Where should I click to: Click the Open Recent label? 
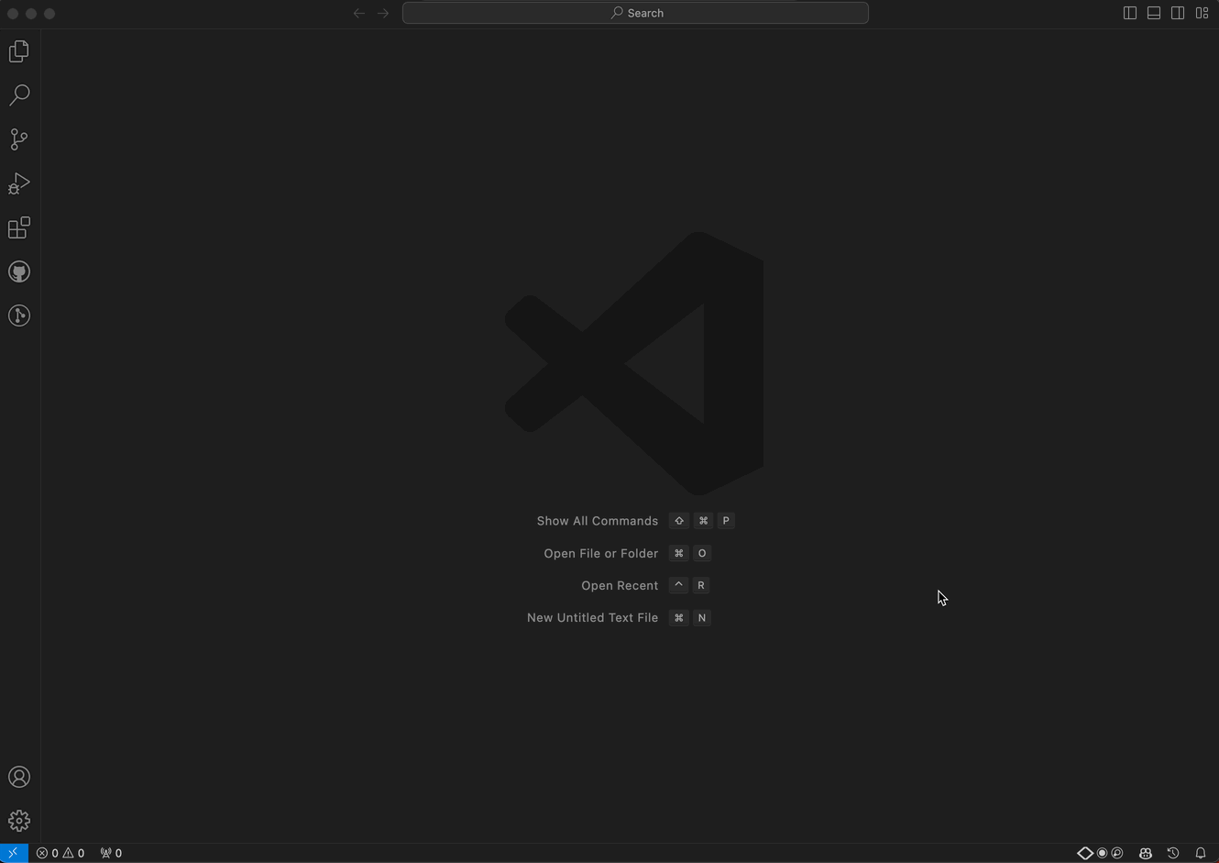tap(620, 585)
